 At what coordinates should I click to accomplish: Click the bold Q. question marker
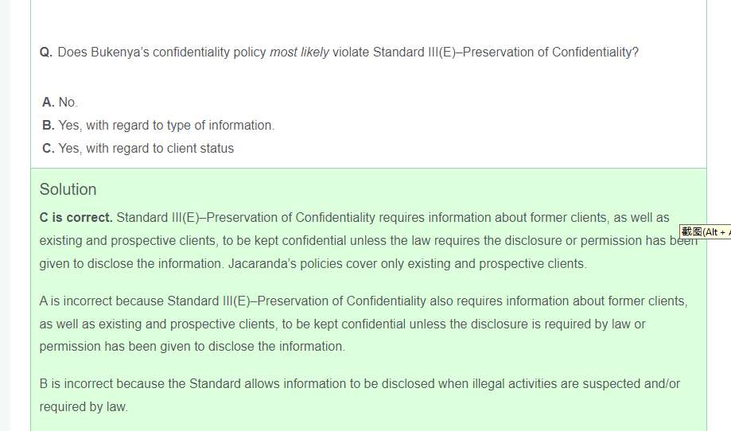click(46, 52)
